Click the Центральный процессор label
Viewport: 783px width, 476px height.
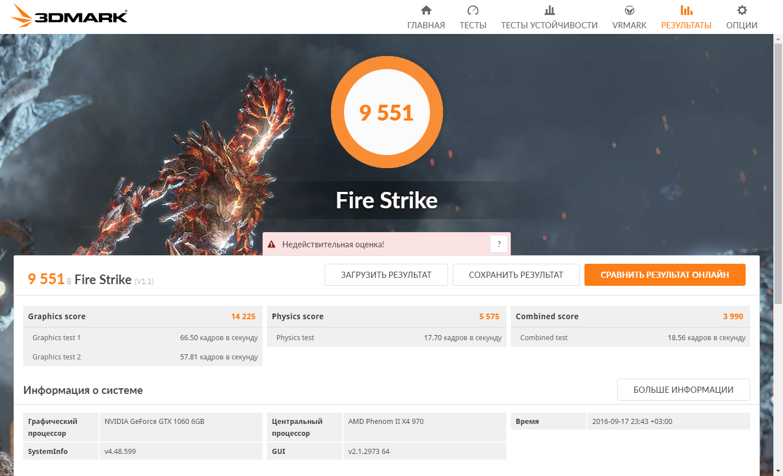point(297,427)
